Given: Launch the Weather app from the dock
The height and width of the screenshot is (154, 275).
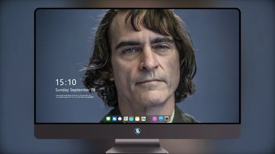Looking at the screenshot, I should coord(114,119).
